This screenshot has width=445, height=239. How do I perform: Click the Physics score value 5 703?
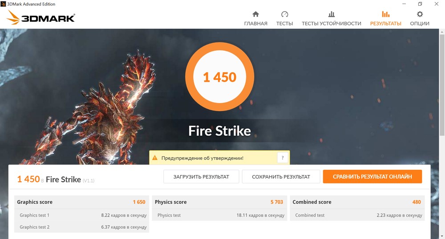coord(277,202)
